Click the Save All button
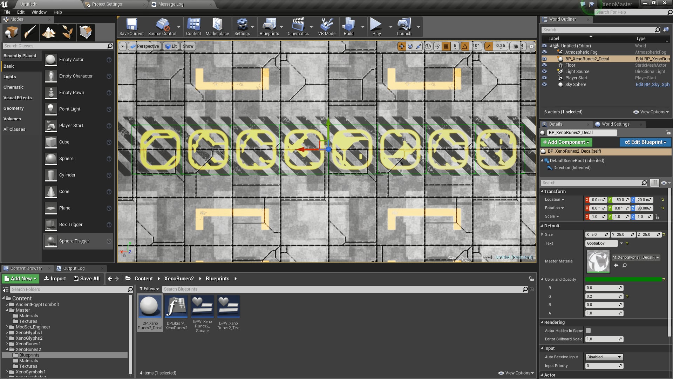673x379 pixels. [87, 279]
